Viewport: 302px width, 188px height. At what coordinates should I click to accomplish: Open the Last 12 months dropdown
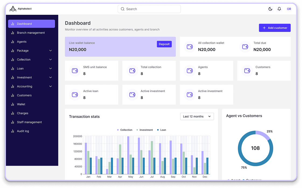tap(197, 116)
